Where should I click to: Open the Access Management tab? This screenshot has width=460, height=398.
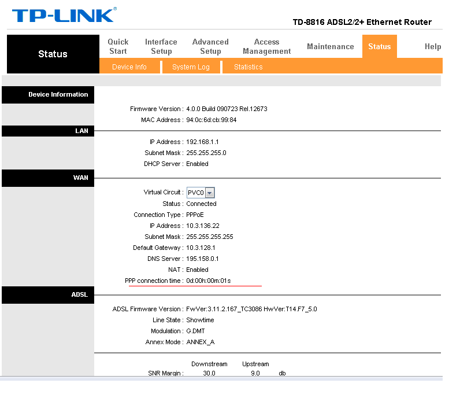pos(266,46)
